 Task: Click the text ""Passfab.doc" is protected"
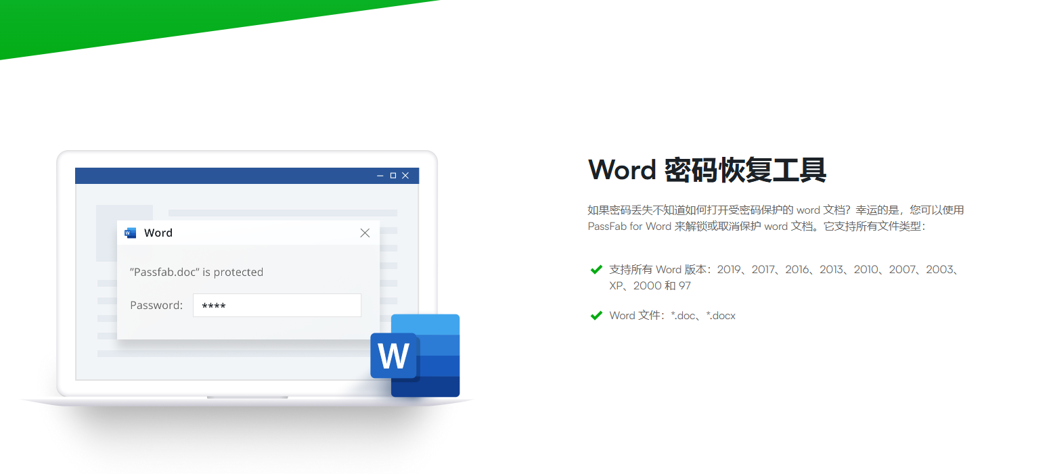point(196,272)
